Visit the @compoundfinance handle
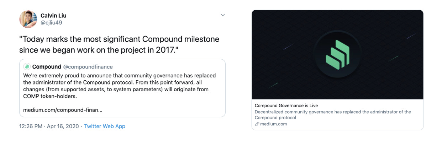 (88, 67)
